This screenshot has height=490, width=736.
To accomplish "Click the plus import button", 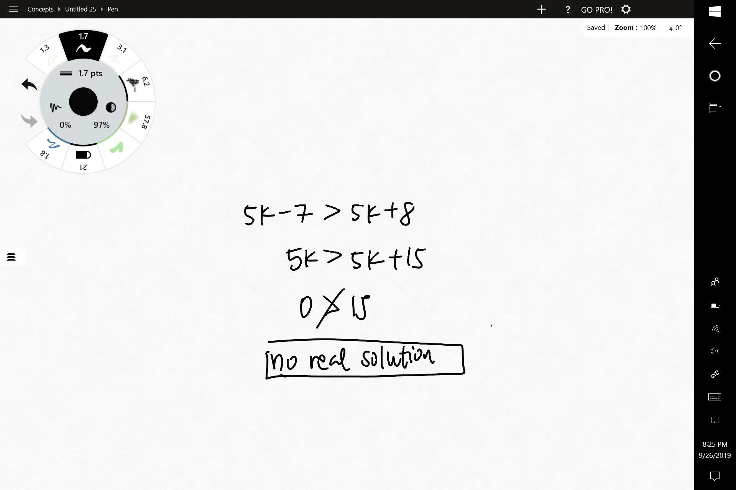I will click(x=541, y=10).
